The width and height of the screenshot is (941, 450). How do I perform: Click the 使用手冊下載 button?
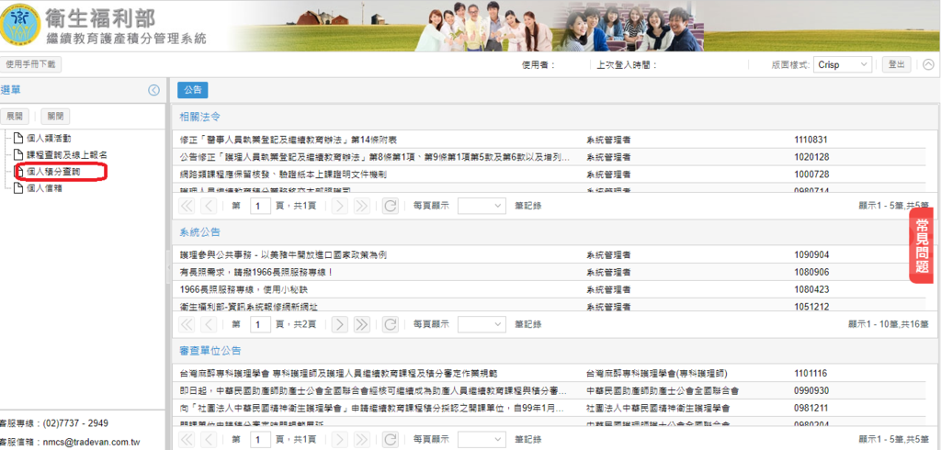[x=30, y=64]
